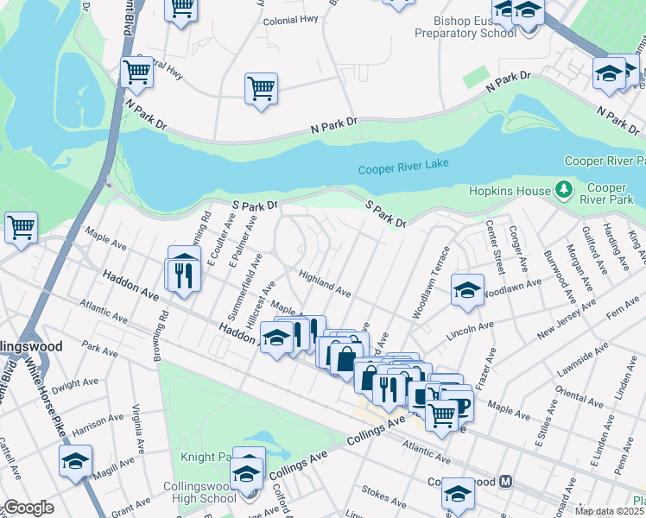Click the graduation cap marker on Haddon Ave
Viewport: 646px width, 518px height.
click(x=276, y=341)
